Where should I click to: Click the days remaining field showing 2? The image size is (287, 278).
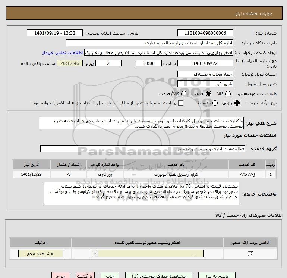point(108,63)
